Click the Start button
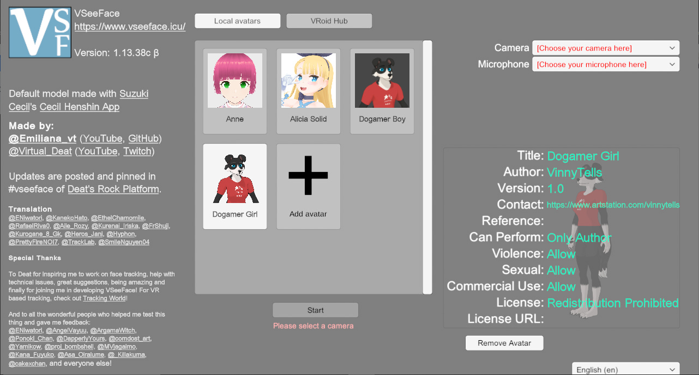The height and width of the screenshot is (375, 699). coord(316,310)
